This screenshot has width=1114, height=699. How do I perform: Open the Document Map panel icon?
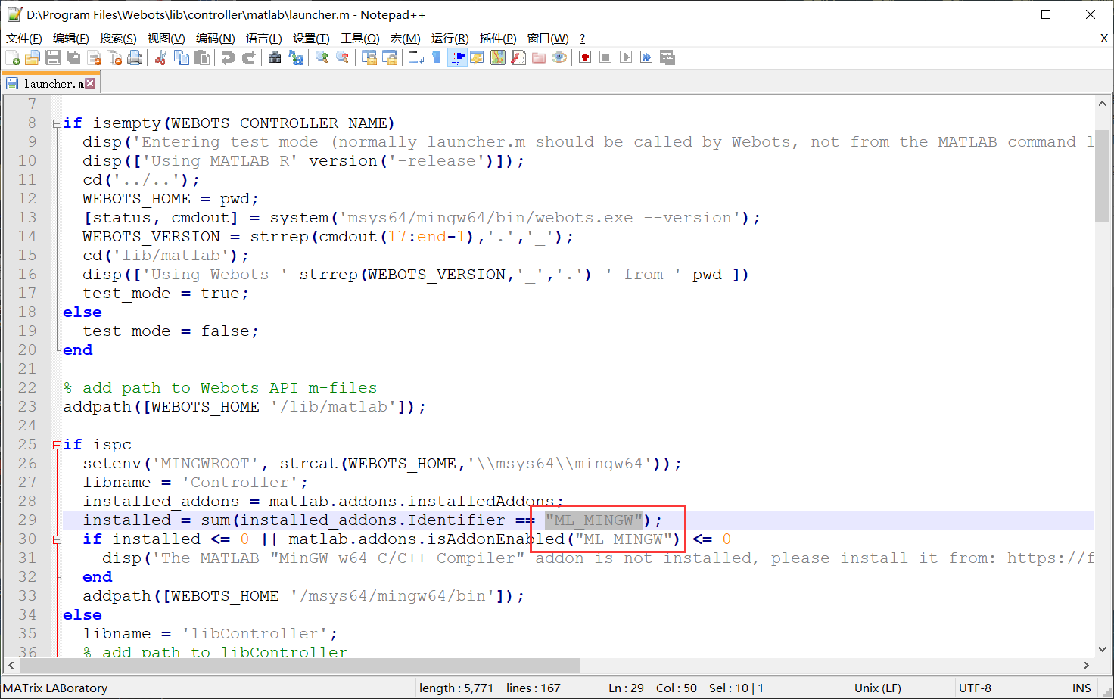pos(498,57)
